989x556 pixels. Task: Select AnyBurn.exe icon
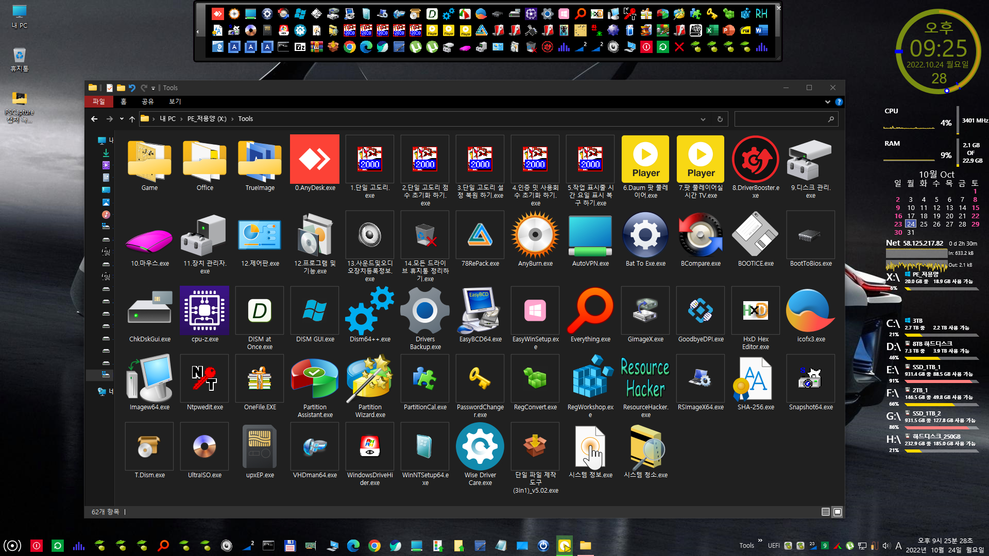pos(535,235)
